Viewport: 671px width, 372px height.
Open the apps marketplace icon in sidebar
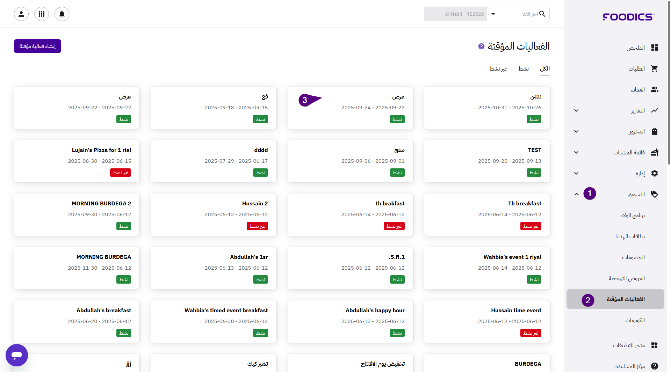tap(654, 345)
